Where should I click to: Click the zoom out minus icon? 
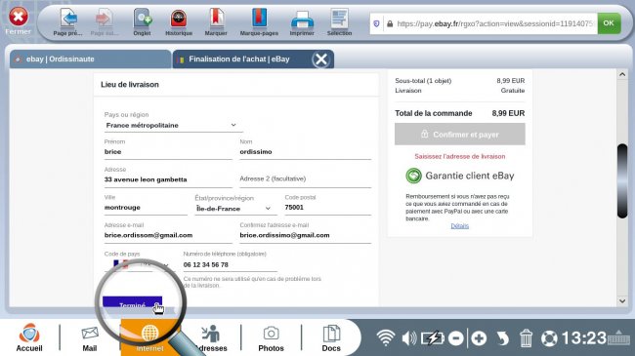pyautogui.click(x=456, y=338)
